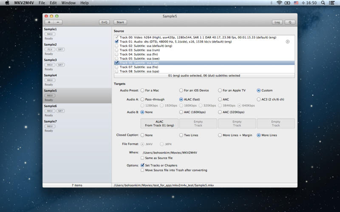The height and width of the screenshot is (212, 340).
Task: Select the For an Apple TV preset
Action: coord(220,90)
